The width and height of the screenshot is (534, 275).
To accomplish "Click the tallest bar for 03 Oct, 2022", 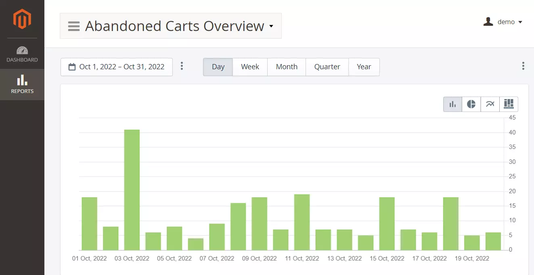I will 132,190.
